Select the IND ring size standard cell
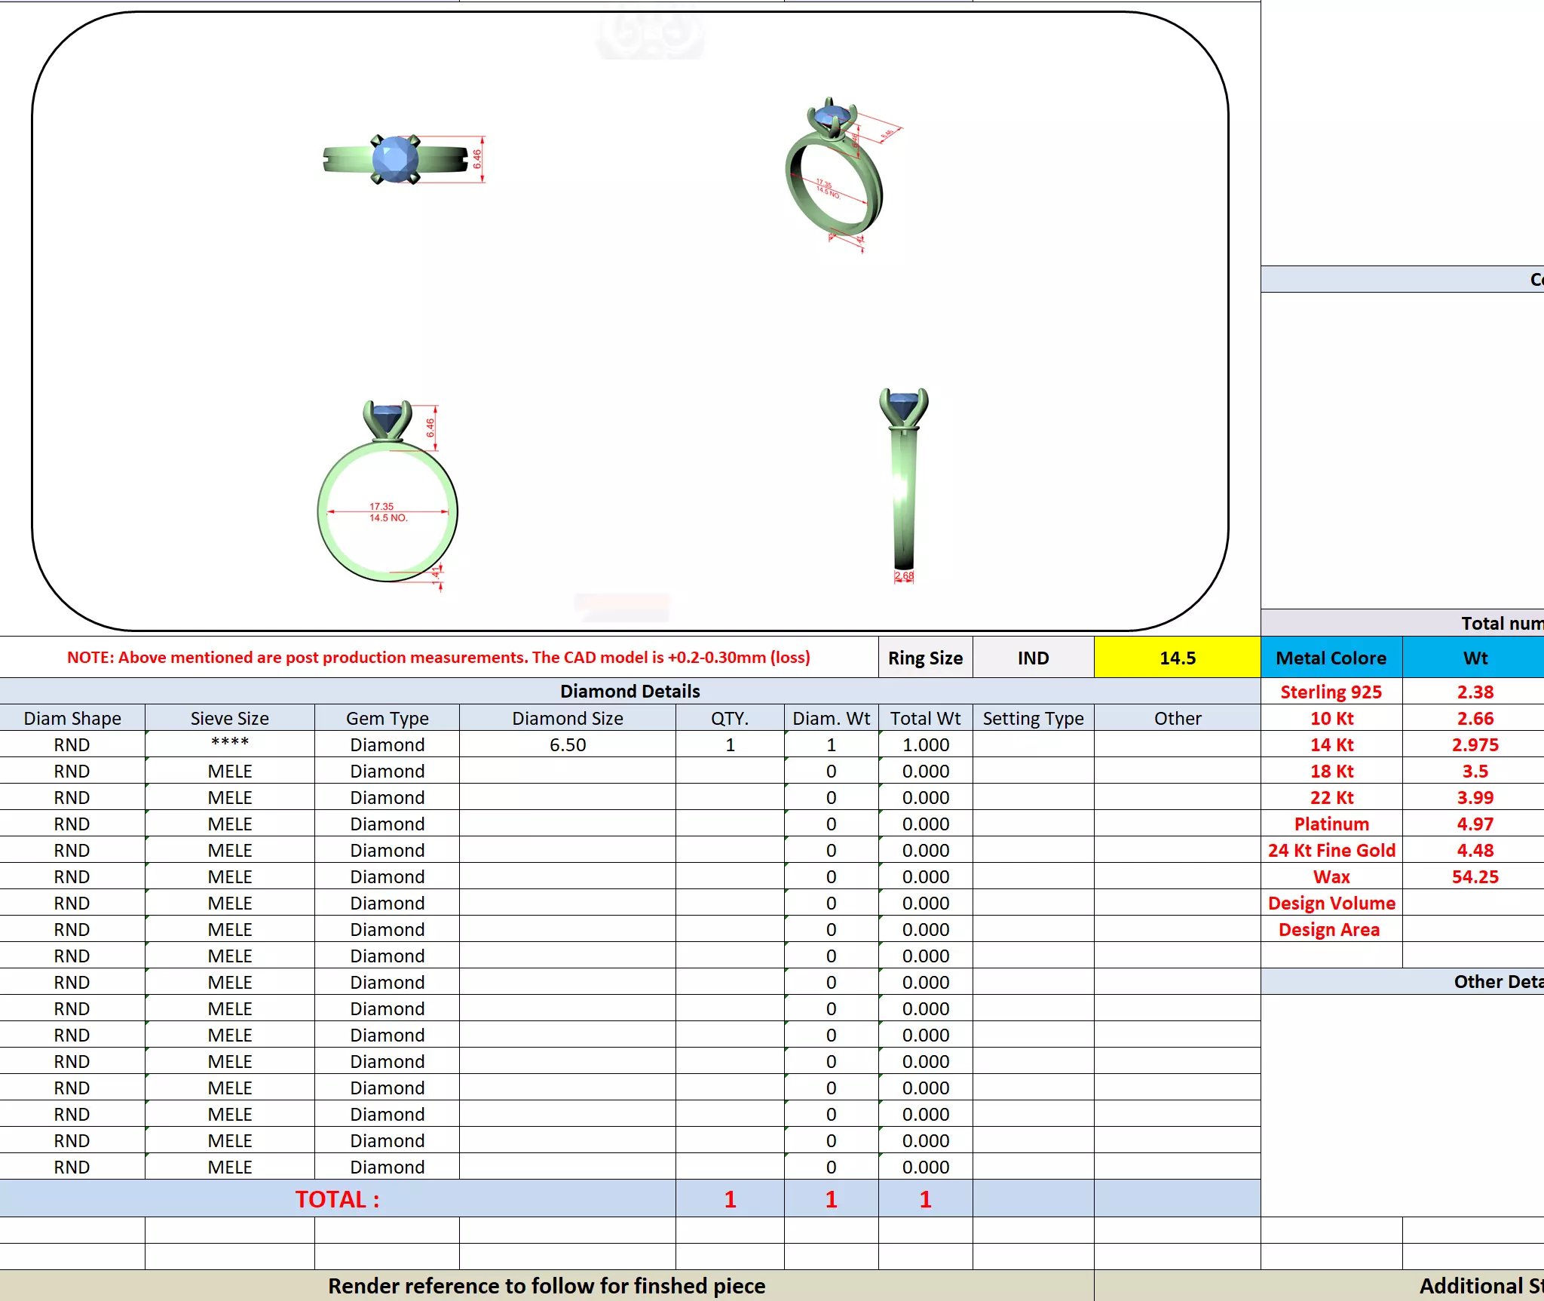Viewport: 1544px width, 1301px height. [x=1033, y=658]
